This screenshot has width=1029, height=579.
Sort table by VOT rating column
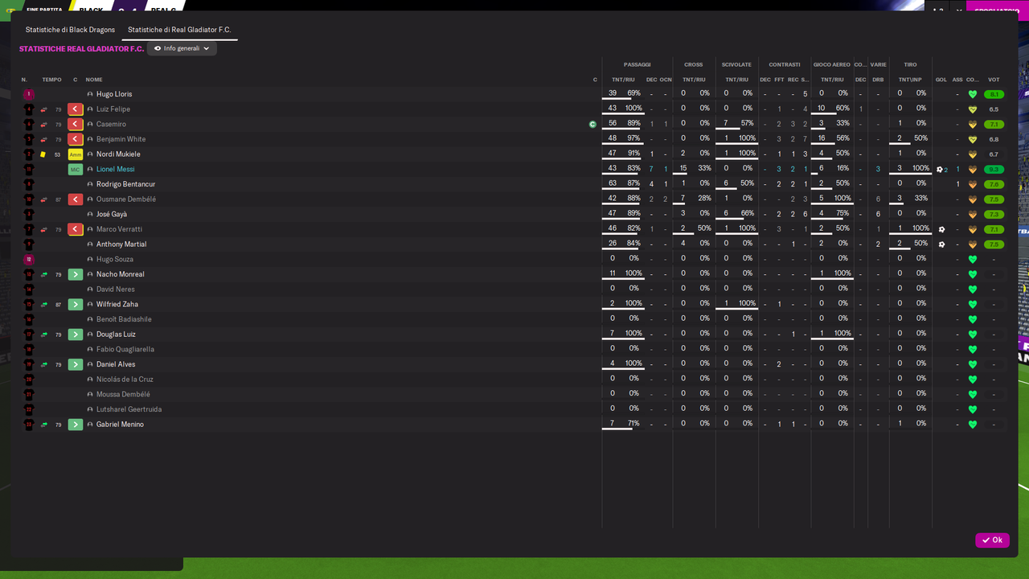point(994,80)
